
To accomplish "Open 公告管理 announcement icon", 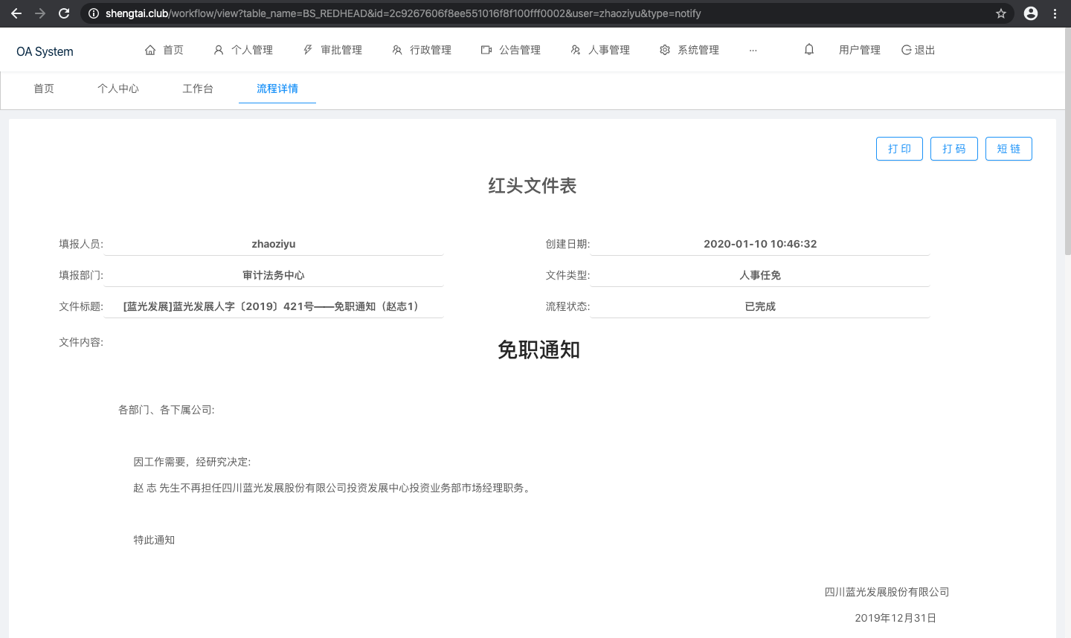I will coord(486,49).
